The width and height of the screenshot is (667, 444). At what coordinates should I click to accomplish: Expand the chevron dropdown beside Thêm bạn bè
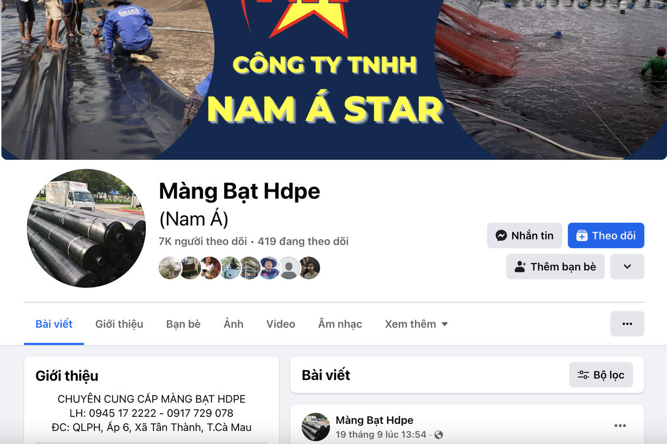click(x=627, y=267)
